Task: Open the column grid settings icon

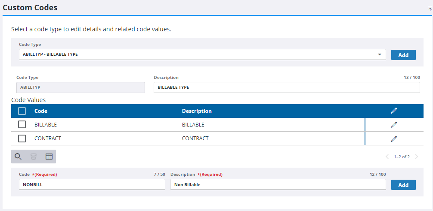Action: (x=49, y=157)
